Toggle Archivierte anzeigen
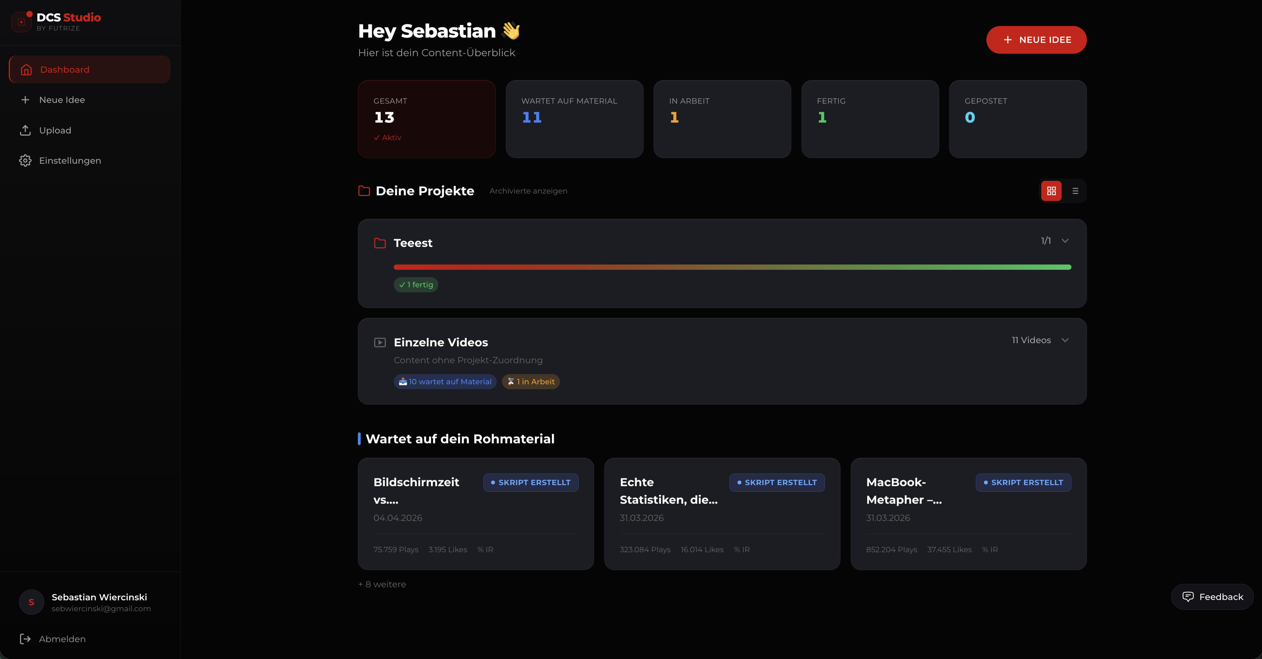 pos(528,191)
